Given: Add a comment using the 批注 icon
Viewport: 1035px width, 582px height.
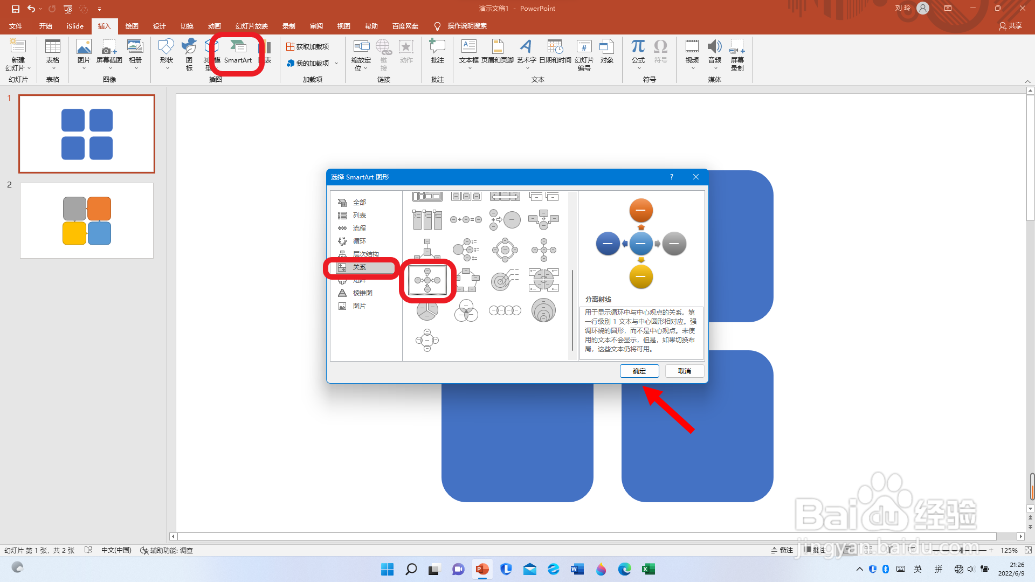Looking at the screenshot, I should (x=437, y=52).
